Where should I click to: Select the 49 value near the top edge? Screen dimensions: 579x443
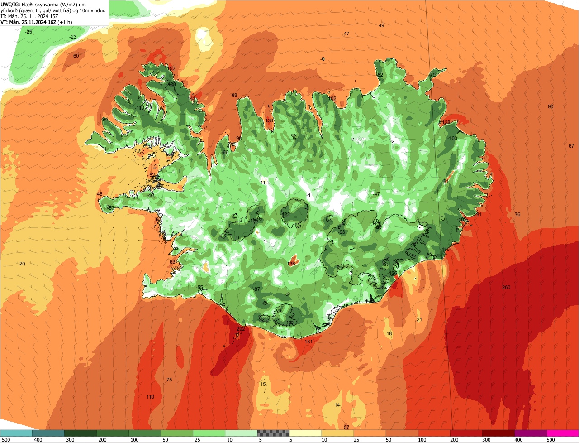click(x=381, y=26)
